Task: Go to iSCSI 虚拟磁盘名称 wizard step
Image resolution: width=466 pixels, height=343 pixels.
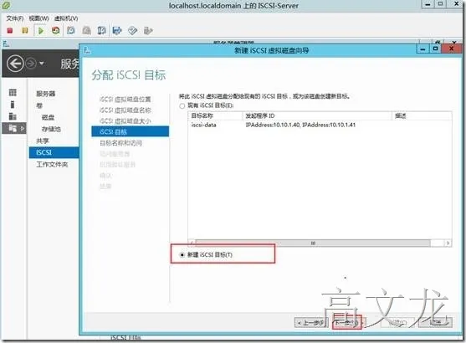Action: pos(125,110)
